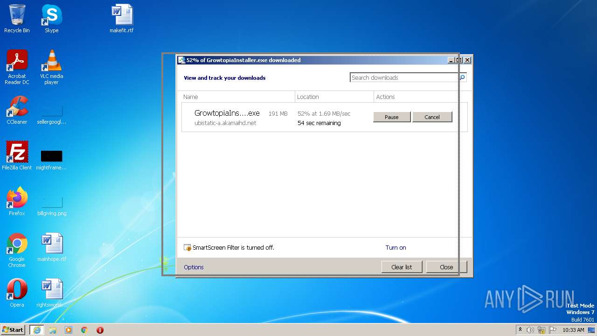Image resolution: width=597 pixels, height=336 pixels.
Task: Show hidden tray icons arrow
Action: (x=521, y=330)
